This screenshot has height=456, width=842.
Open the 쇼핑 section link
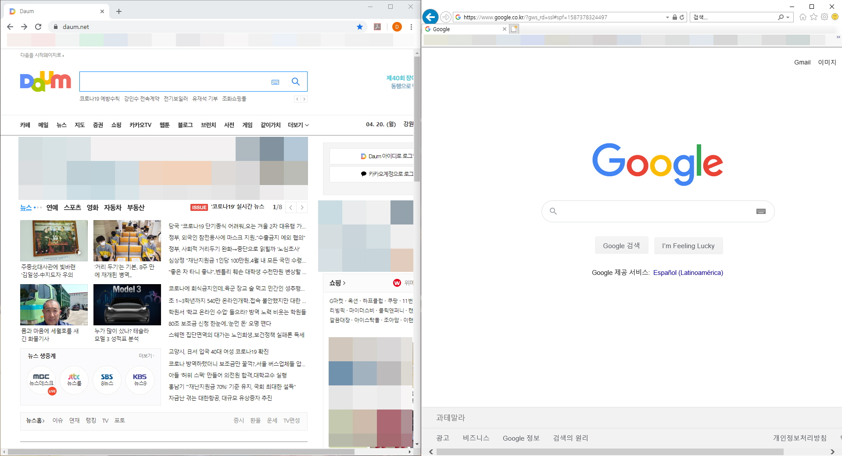click(337, 283)
